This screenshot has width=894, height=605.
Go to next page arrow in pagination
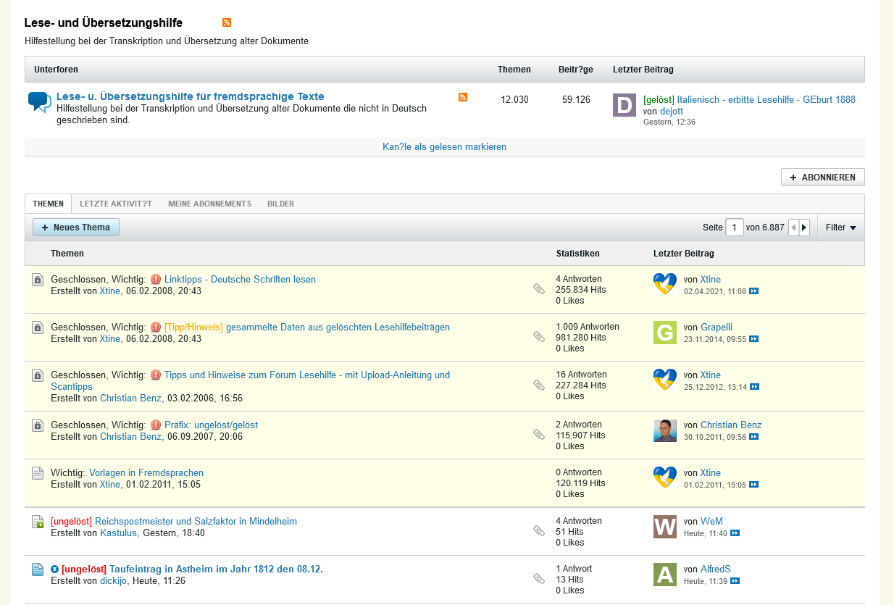click(803, 228)
